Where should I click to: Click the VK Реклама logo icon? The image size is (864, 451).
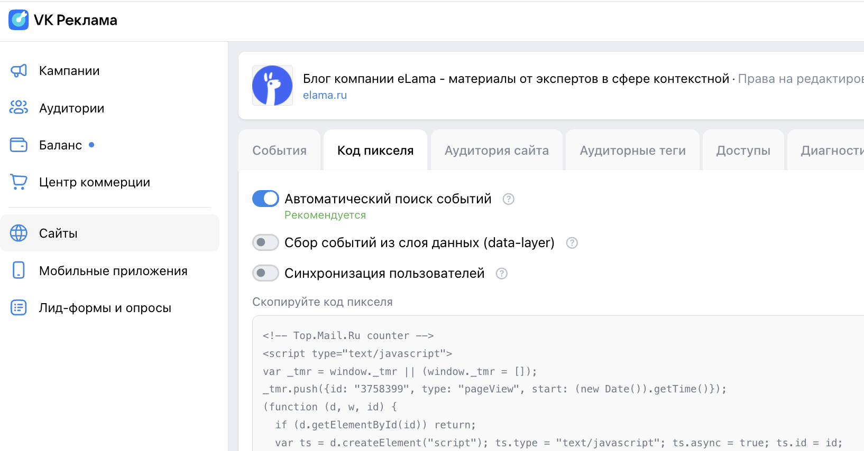point(19,20)
